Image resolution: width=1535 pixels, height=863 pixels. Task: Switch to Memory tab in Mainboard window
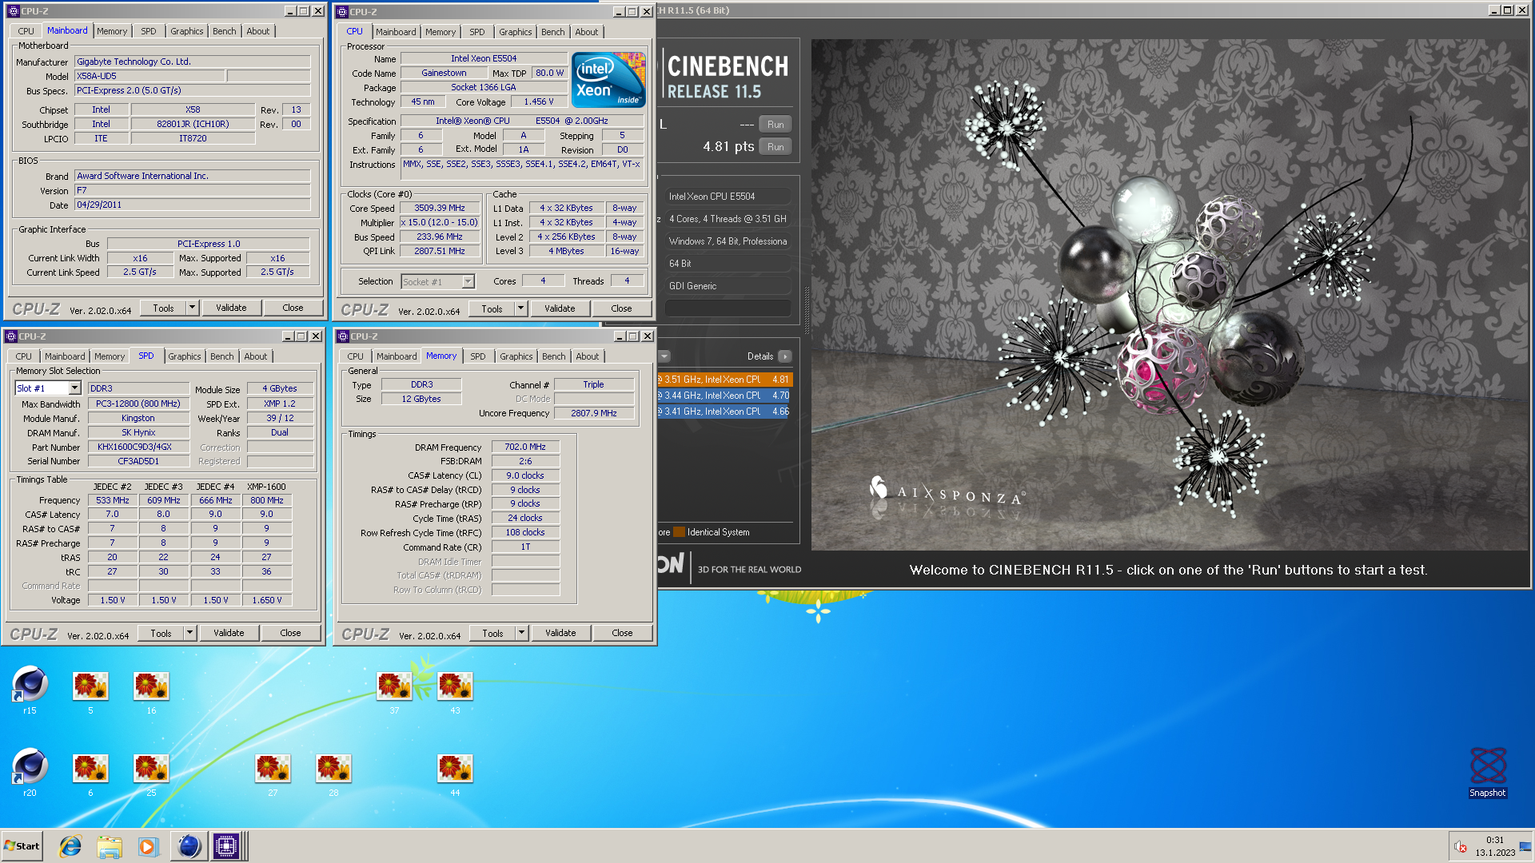click(112, 31)
